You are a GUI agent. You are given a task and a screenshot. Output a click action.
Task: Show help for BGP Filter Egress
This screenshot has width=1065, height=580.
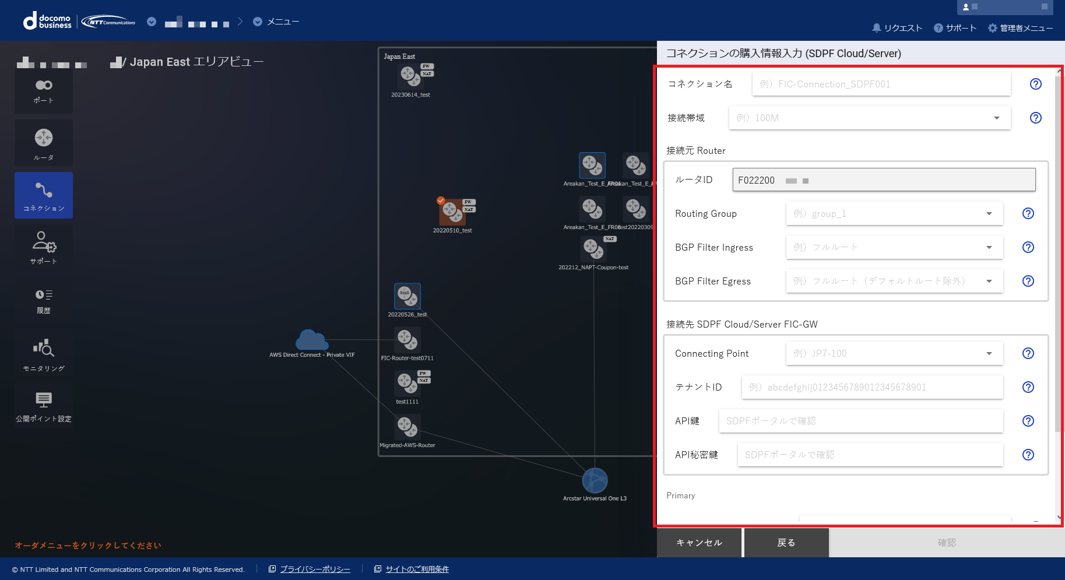[x=1028, y=281]
